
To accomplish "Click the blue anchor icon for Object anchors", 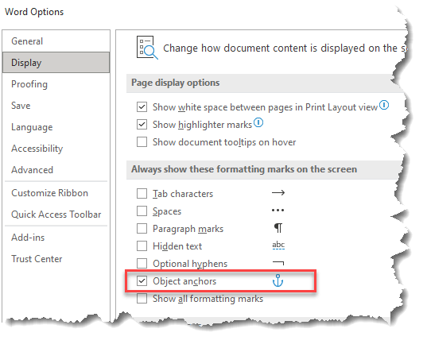I will (x=278, y=280).
